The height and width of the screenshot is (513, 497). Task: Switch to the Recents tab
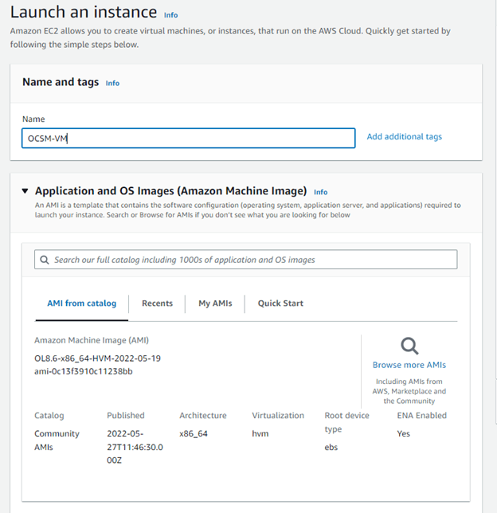coord(157,303)
